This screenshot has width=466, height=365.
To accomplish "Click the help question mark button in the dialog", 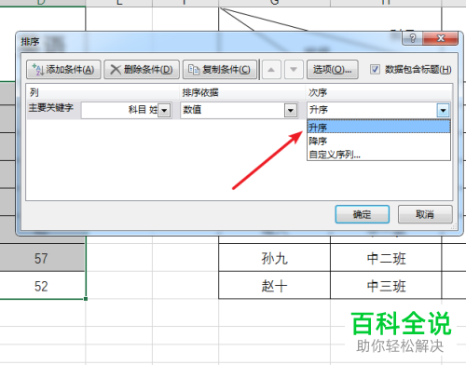I will coord(413,38).
